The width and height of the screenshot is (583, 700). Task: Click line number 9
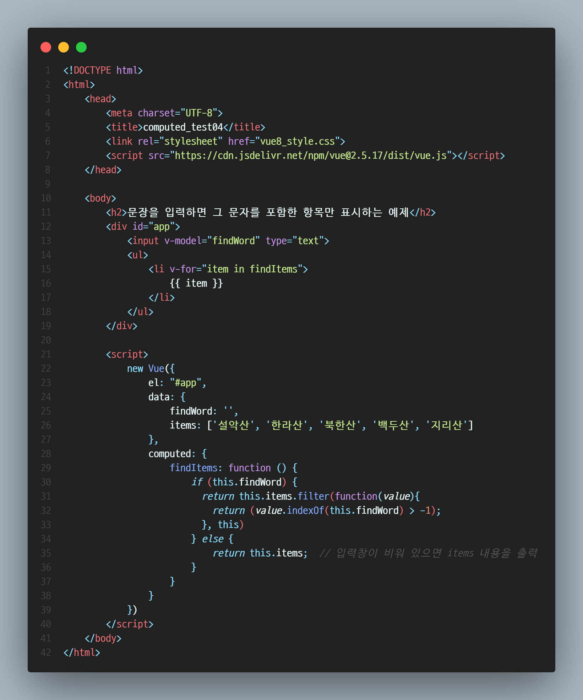tap(48, 184)
